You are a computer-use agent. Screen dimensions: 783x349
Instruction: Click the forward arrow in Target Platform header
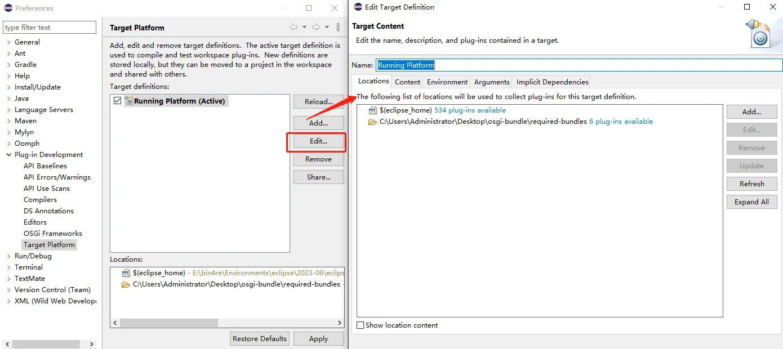pyautogui.click(x=316, y=27)
